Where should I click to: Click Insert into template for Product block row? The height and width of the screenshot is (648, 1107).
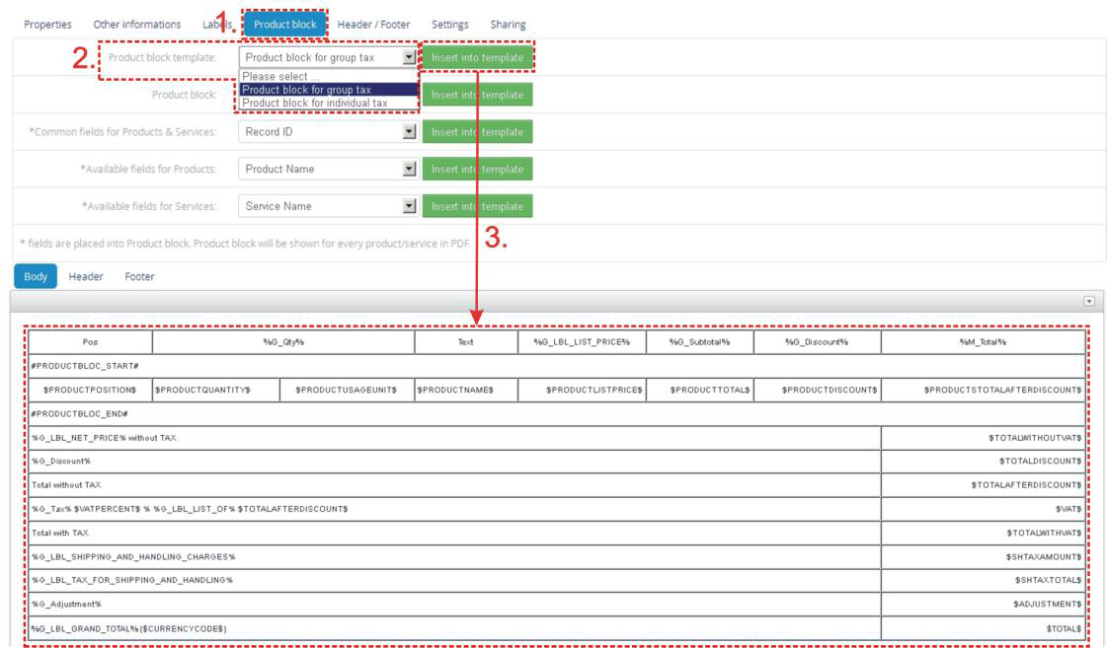(x=477, y=95)
